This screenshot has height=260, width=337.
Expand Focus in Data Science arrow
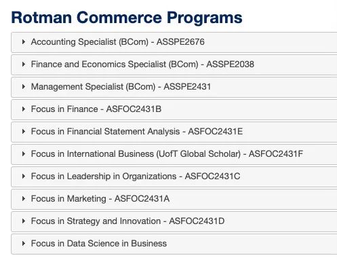pos(24,244)
